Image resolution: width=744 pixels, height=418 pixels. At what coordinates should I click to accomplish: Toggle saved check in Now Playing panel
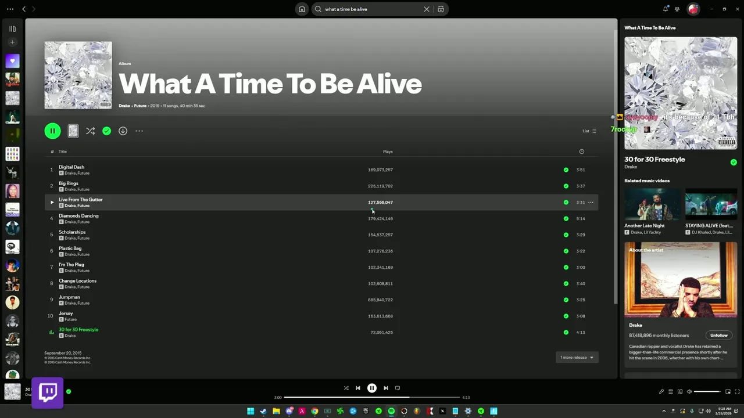pos(734,163)
